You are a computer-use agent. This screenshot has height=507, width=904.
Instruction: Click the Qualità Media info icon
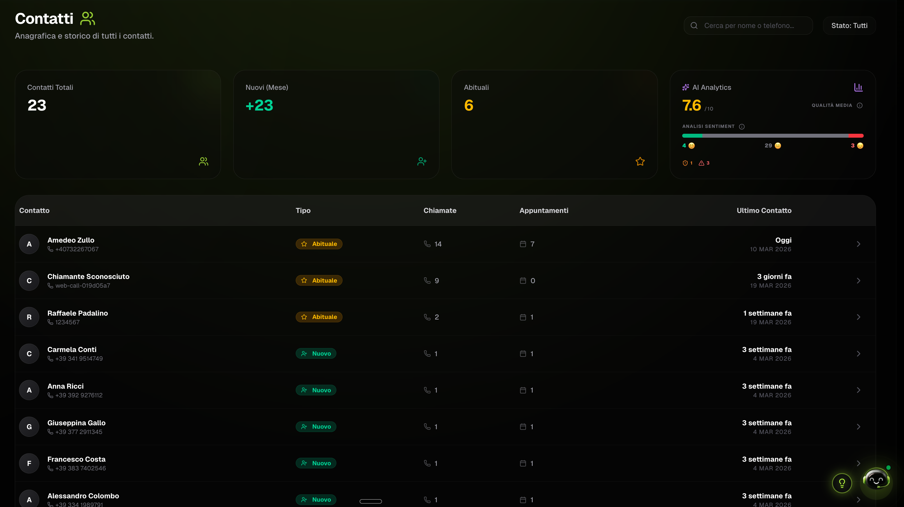click(859, 105)
